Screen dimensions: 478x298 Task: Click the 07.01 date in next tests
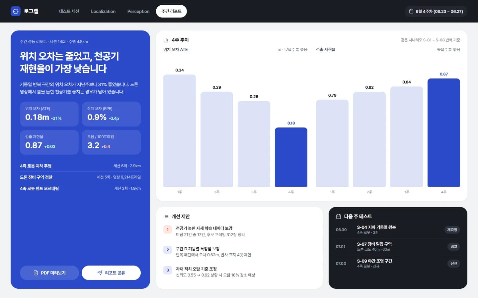coord(341,247)
